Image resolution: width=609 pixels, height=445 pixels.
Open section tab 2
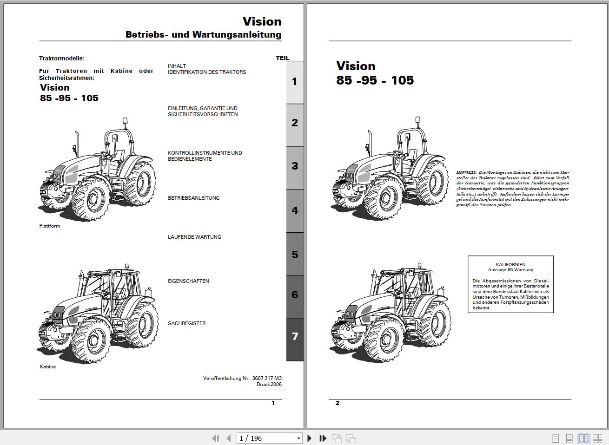tap(295, 125)
